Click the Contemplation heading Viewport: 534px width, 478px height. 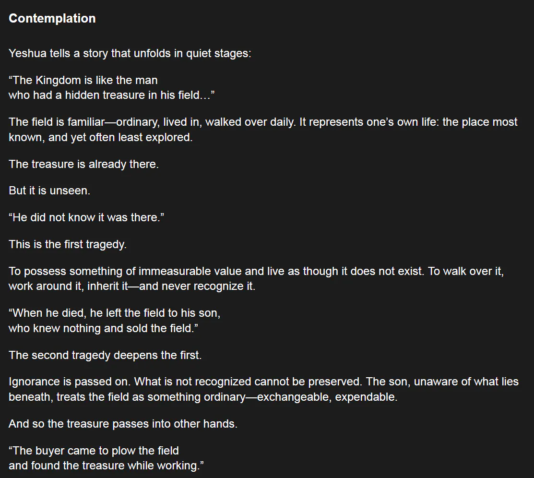52,19
